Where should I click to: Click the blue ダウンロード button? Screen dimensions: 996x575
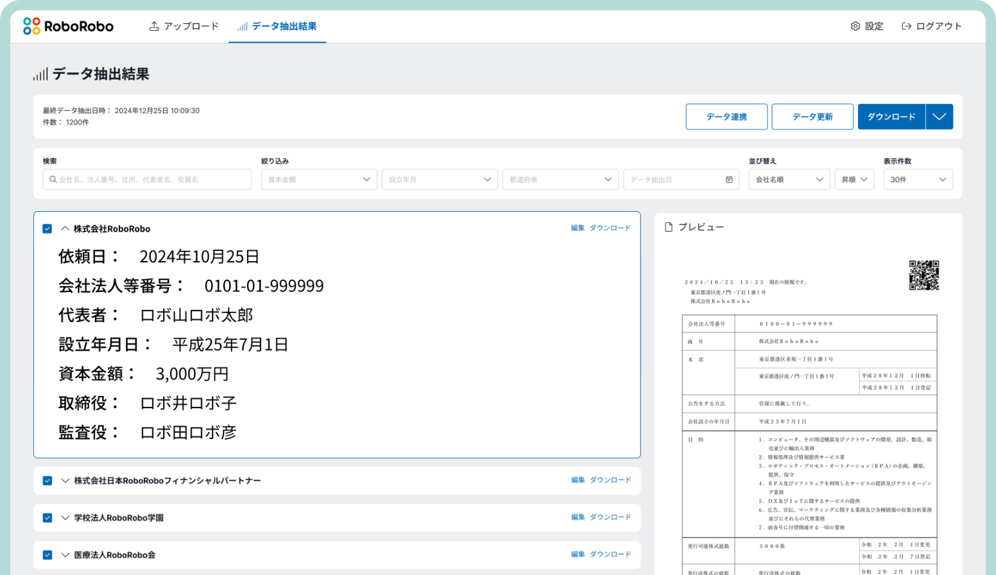point(891,117)
